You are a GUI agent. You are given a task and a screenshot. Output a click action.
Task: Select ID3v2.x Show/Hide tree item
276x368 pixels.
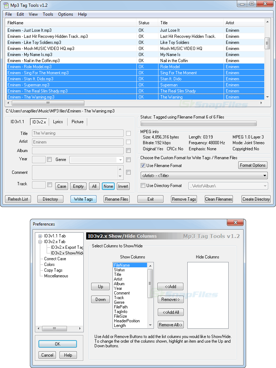(67, 253)
